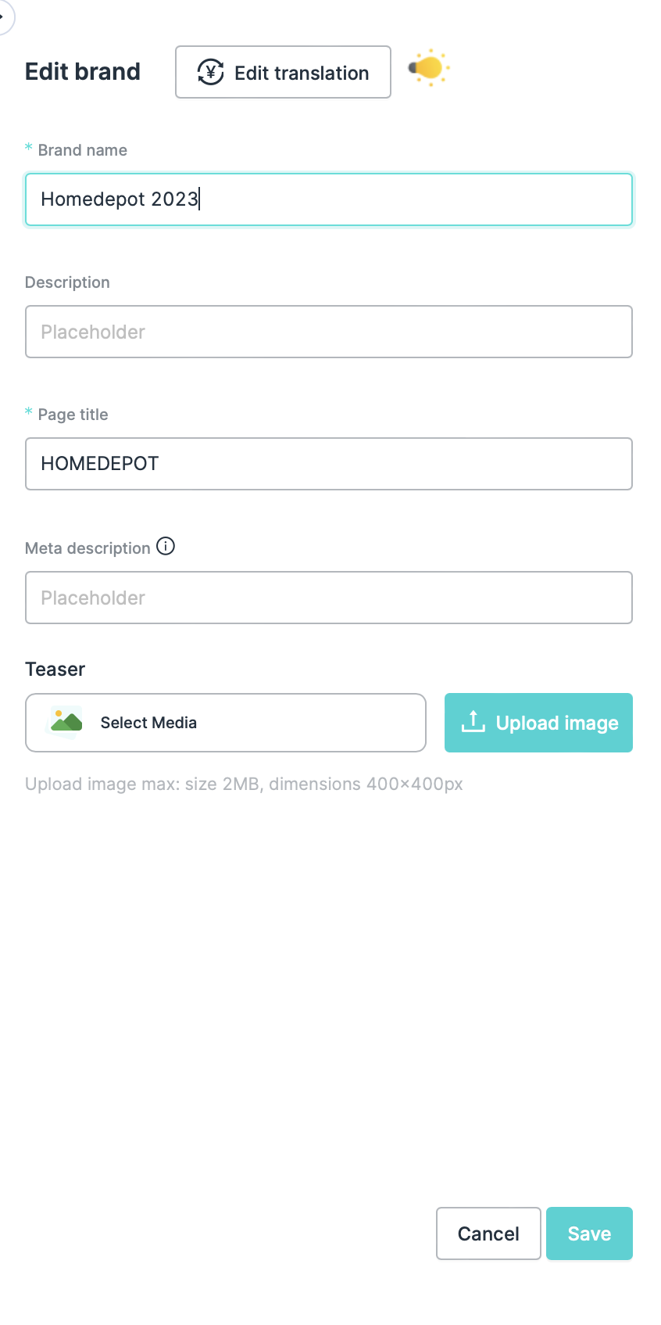The width and height of the screenshot is (661, 1325).
Task: Click the upload arrow icon
Action: click(473, 722)
